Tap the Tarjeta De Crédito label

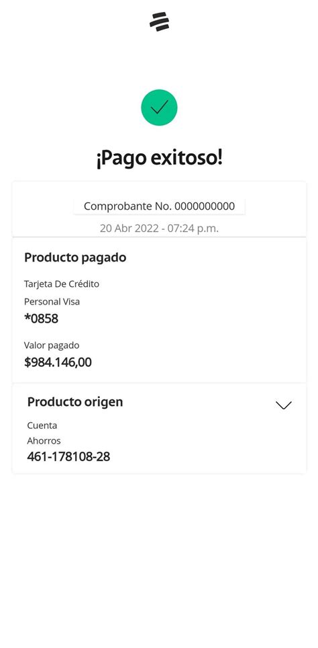coord(62,284)
